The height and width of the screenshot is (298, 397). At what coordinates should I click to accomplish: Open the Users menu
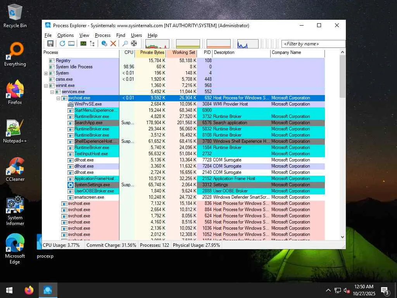(136, 35)
